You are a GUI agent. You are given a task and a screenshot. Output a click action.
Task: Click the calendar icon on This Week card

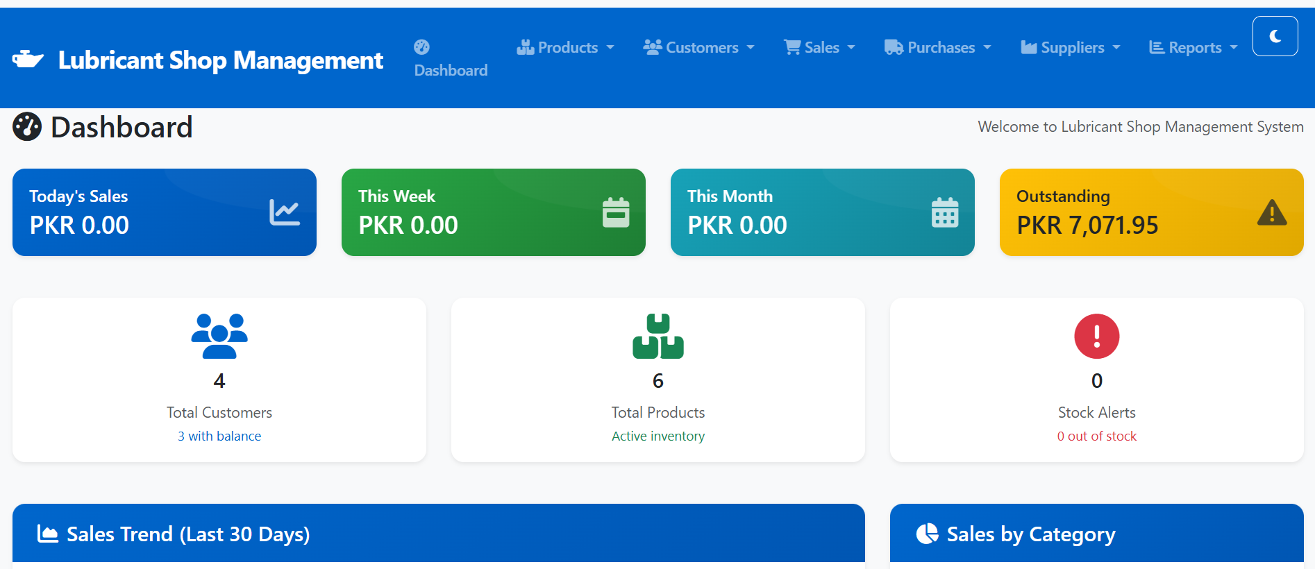point(616,212)
